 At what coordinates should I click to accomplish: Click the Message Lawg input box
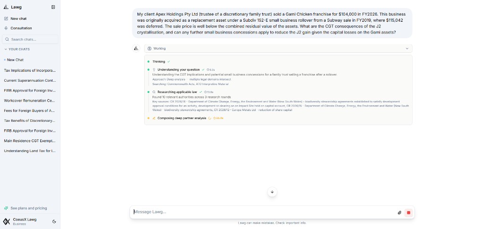[264, 212]
